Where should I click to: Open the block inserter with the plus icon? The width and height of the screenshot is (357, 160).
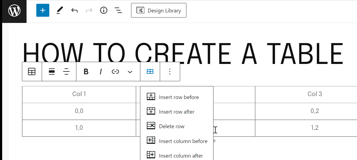[43, 10]
